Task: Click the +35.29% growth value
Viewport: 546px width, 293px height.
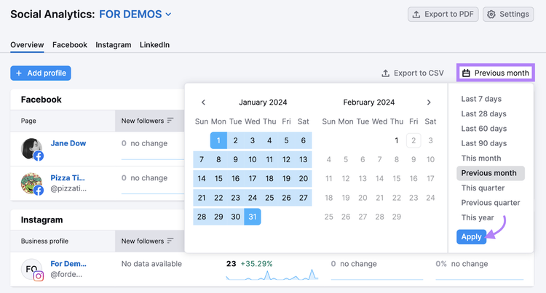Action: [257, 264]
